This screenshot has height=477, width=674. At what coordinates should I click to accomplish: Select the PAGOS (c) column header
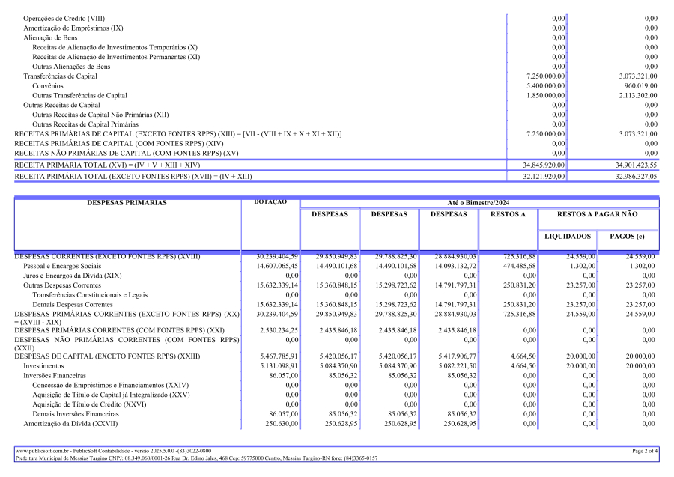(627, 237)
